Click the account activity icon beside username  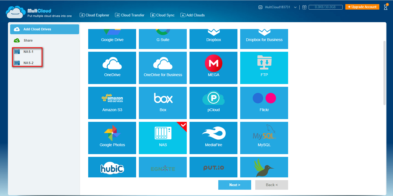click(x=260, y=7)
